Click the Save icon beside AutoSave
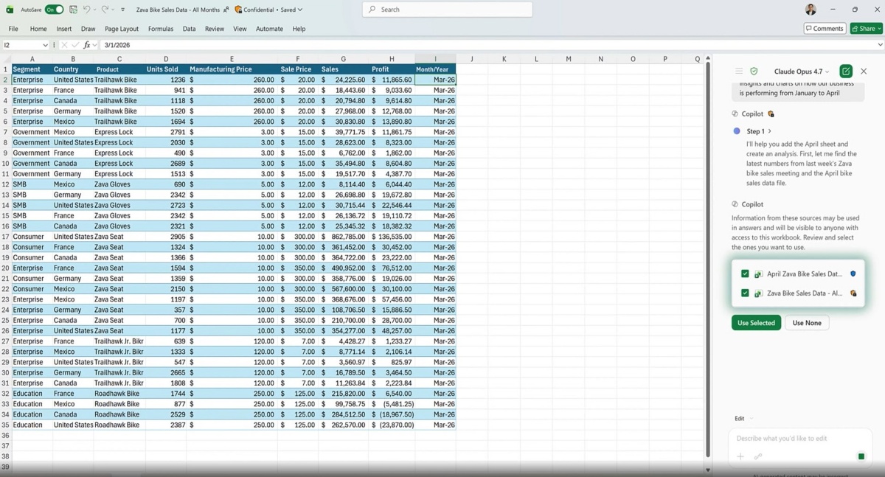 pos(73,10)
